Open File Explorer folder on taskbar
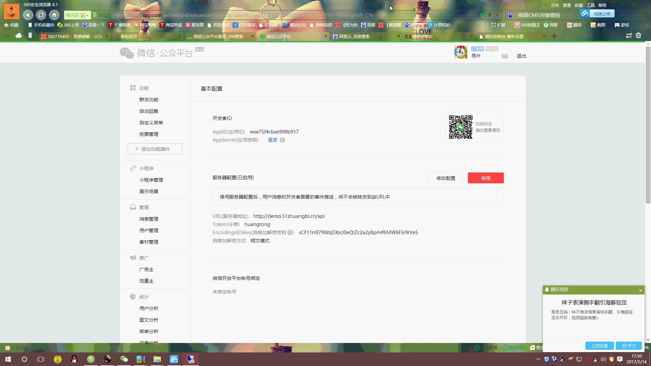The image size is (651, 366). click(157, 359)
